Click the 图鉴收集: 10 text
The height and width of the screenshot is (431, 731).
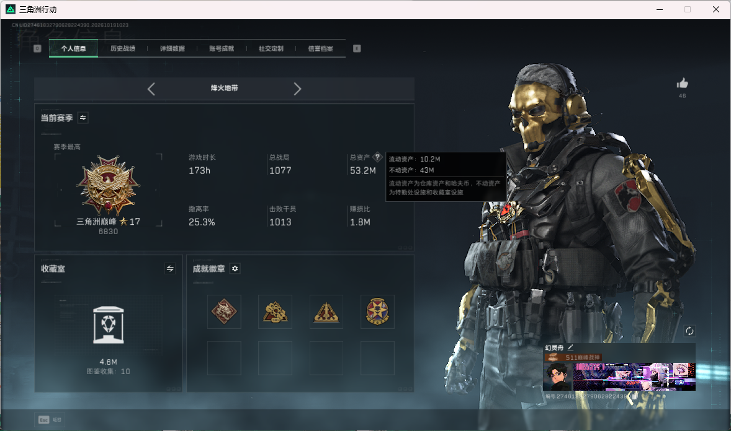click(x=108, y=372)
